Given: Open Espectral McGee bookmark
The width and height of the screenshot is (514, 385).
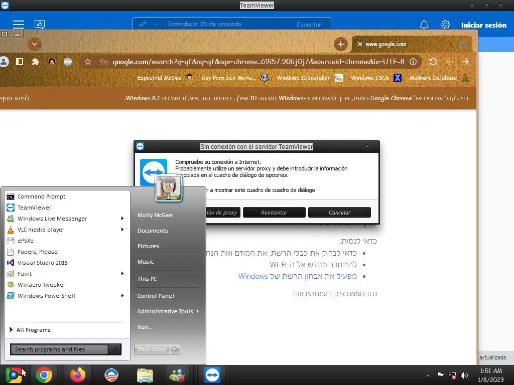Looking at the screenshot, I should pos(165,78).
